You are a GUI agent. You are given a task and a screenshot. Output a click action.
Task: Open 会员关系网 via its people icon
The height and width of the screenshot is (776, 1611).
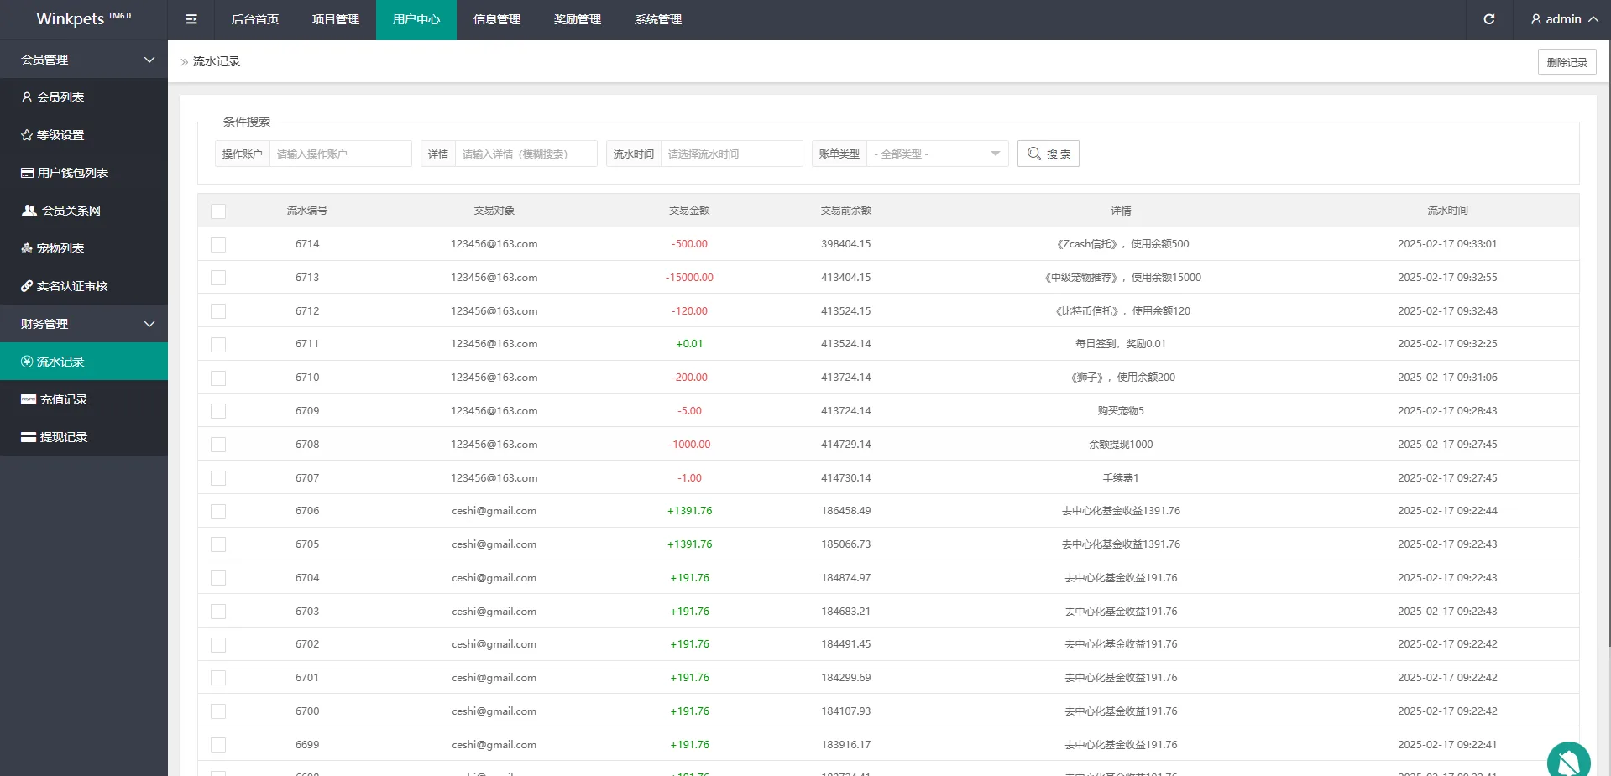pos(29,211)
